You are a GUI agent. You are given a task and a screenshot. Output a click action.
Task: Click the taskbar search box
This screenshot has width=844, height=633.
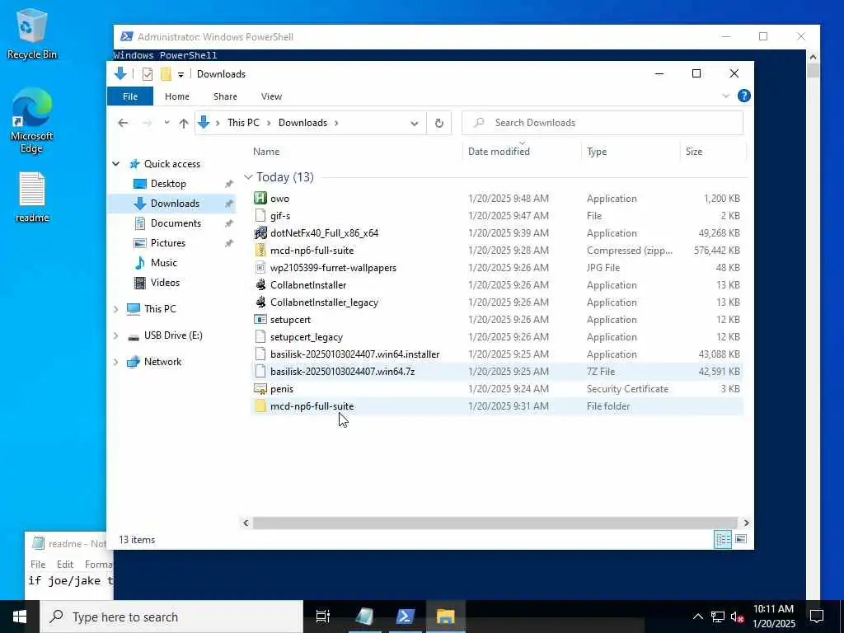[x=171, y=617]
